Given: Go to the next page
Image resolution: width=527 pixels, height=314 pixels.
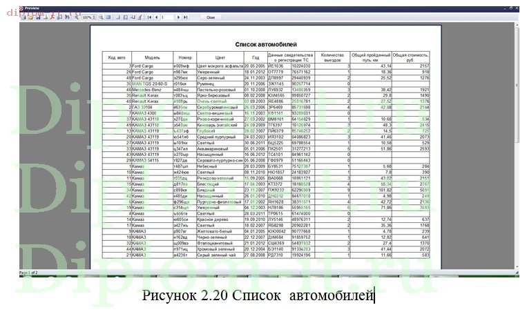Looking at the screenshot, I should 178,17.
